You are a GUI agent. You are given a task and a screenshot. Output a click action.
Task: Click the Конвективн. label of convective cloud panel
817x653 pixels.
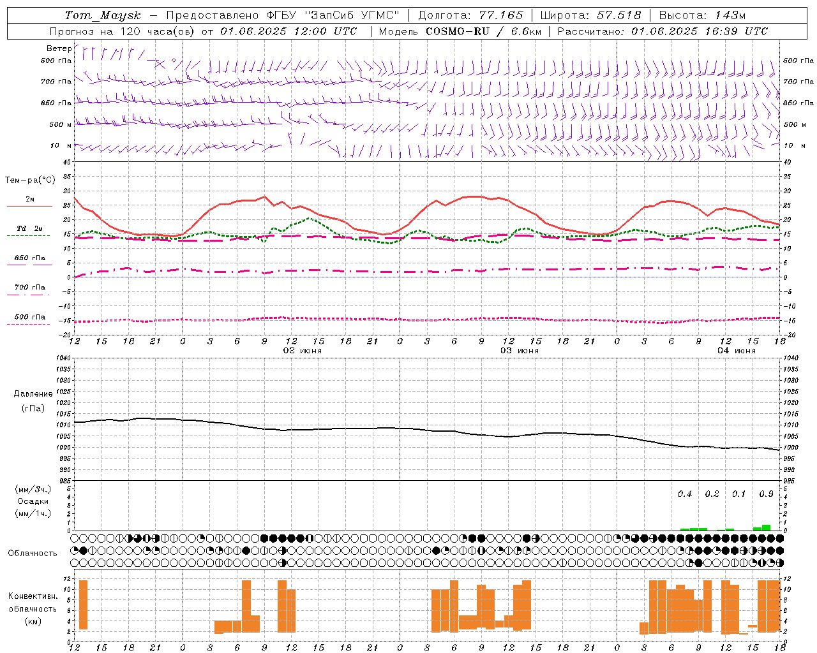33,596
